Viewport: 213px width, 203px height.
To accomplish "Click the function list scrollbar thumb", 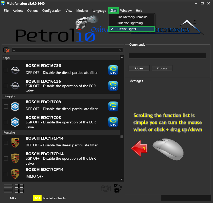I will click(x=122, y=137).
